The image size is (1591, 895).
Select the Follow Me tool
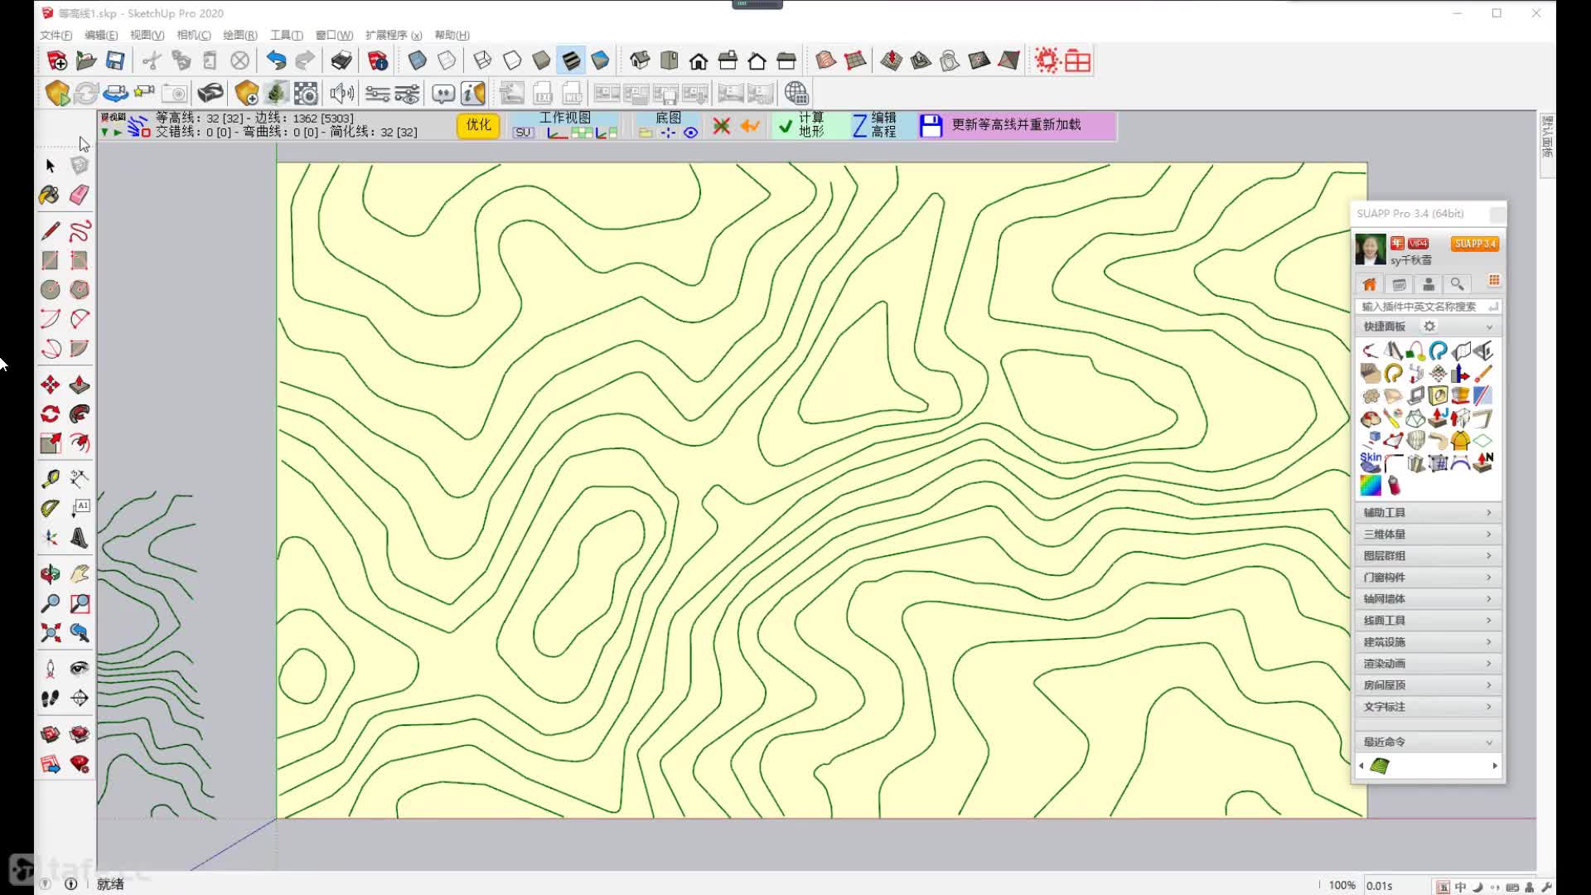[80, 414]
